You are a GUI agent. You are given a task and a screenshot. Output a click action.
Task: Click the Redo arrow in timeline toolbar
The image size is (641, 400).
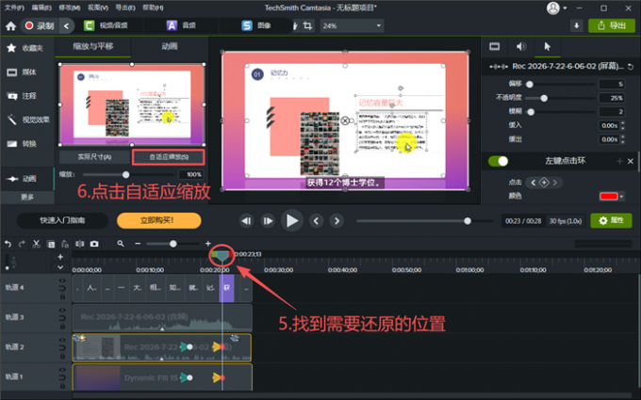click(x=22, y=244)
